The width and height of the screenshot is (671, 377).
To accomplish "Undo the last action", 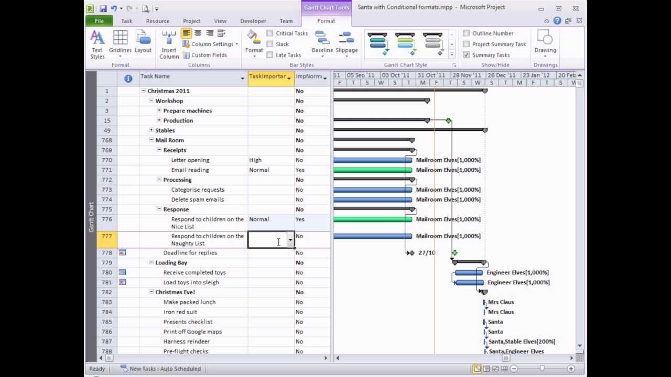I will [114, 8].
